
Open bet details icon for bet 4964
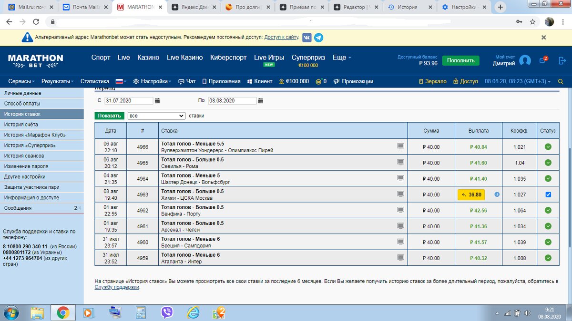401,178
